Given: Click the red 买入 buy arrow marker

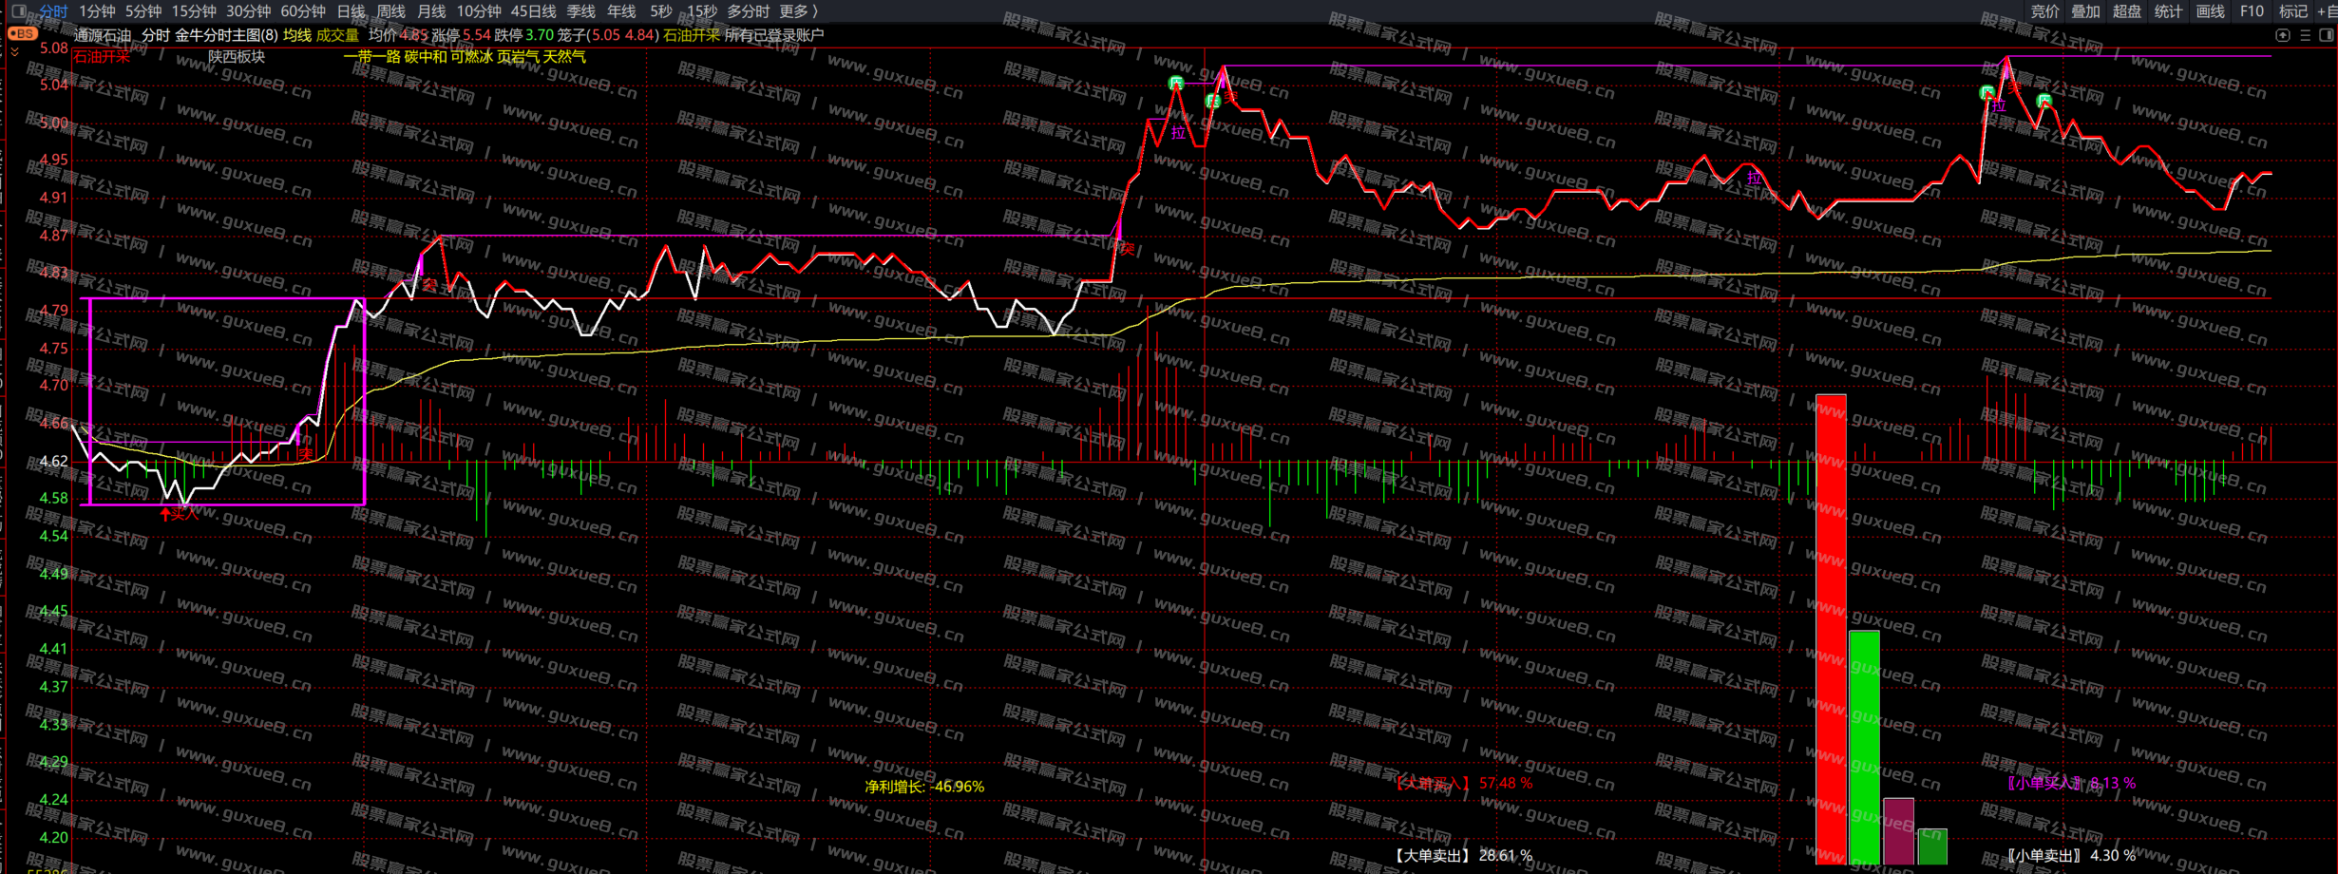Looking at the screenshot, I should [x=179, y=514].
